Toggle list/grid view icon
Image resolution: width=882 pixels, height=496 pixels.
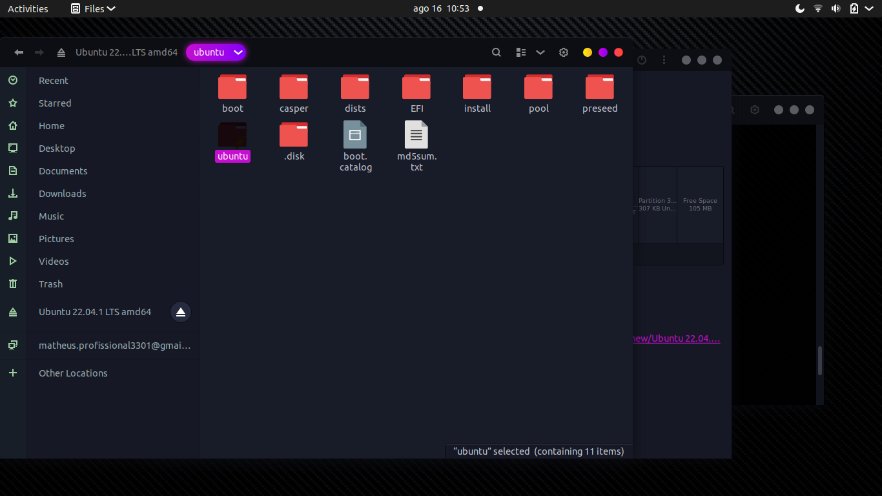click(x=521, y=52)
